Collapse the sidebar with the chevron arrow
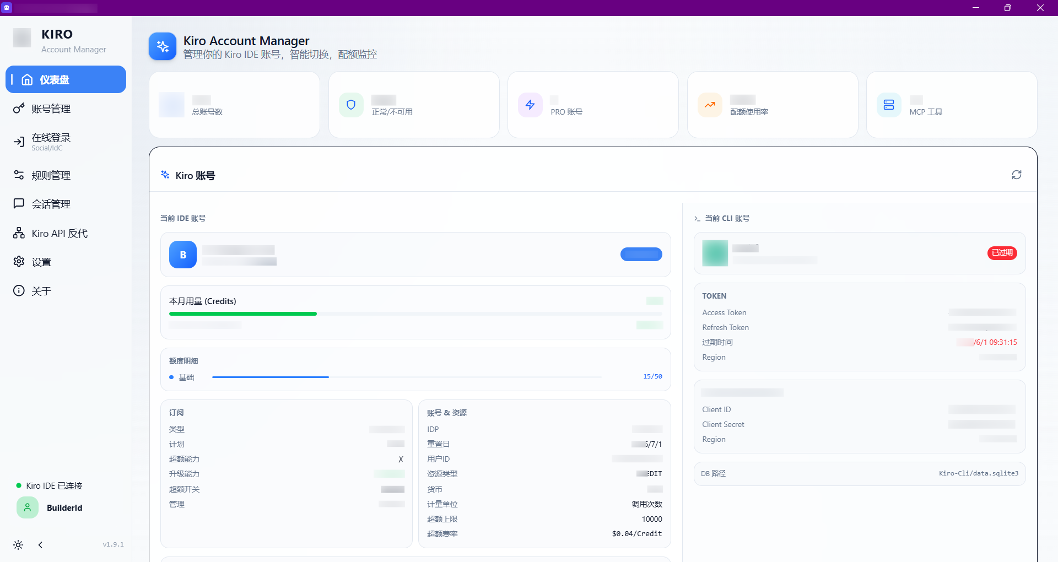This screenshot has height=562, width=1058. [40, 545]
